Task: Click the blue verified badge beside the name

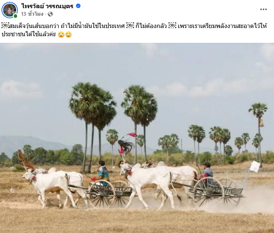Action: pyautogui.click(x=78, y=6)
